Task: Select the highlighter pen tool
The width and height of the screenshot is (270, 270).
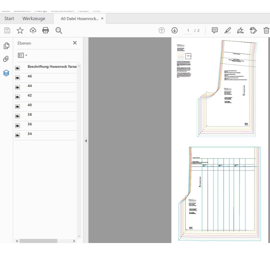Action: [x=227, y=30]
